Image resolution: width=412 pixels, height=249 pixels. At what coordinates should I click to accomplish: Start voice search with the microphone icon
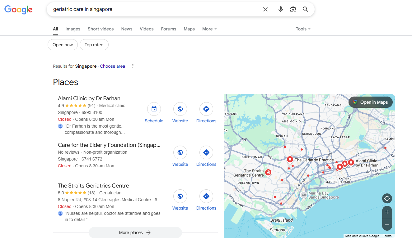(281, 9)
